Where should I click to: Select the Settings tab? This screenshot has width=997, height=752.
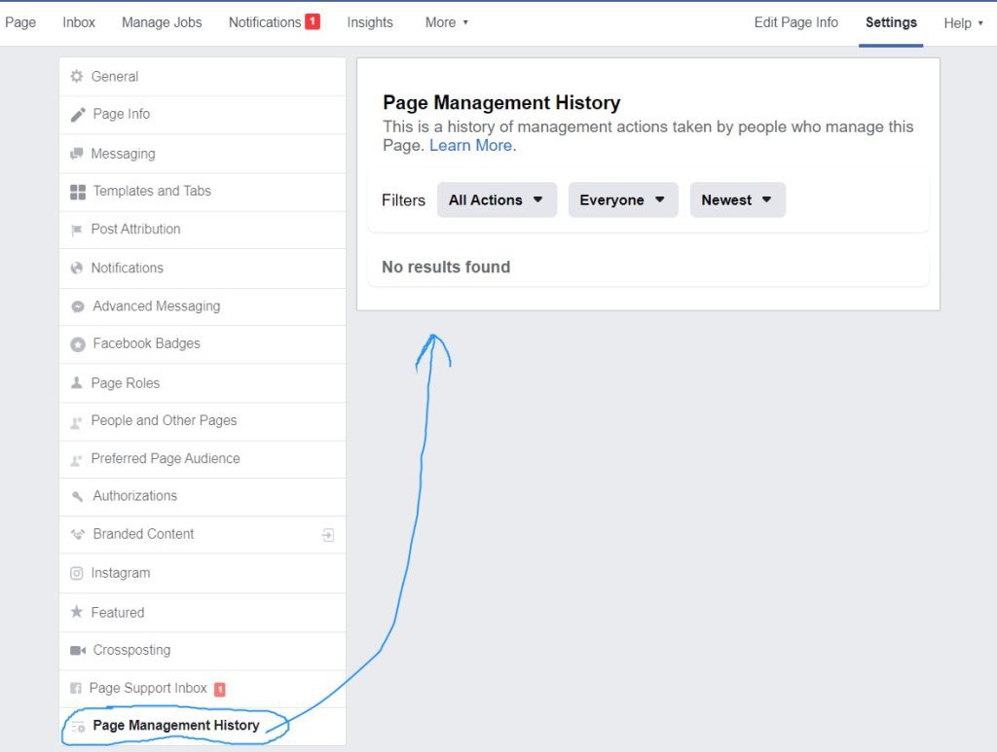click(891, 22)
